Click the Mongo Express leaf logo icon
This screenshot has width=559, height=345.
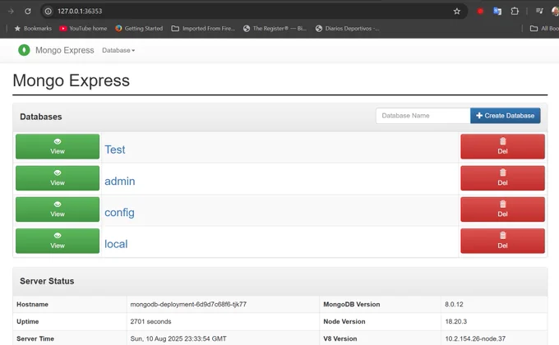pyautogui.click(x=24, y=50)
